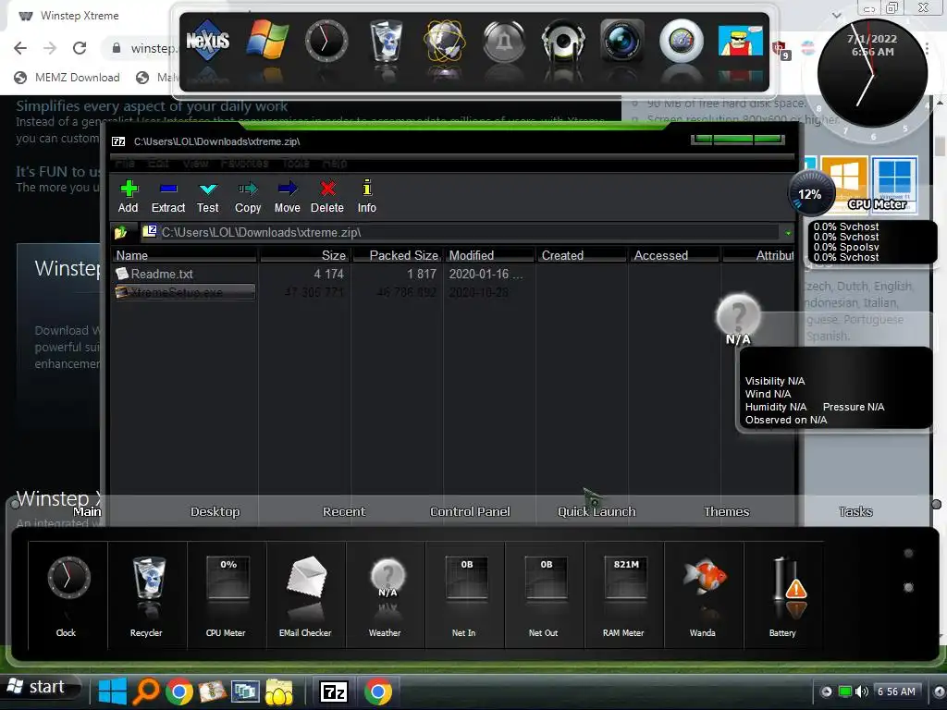Click the Move toolbar button
Viewport: 947px width, 710px height.
[x=288, y=197]
